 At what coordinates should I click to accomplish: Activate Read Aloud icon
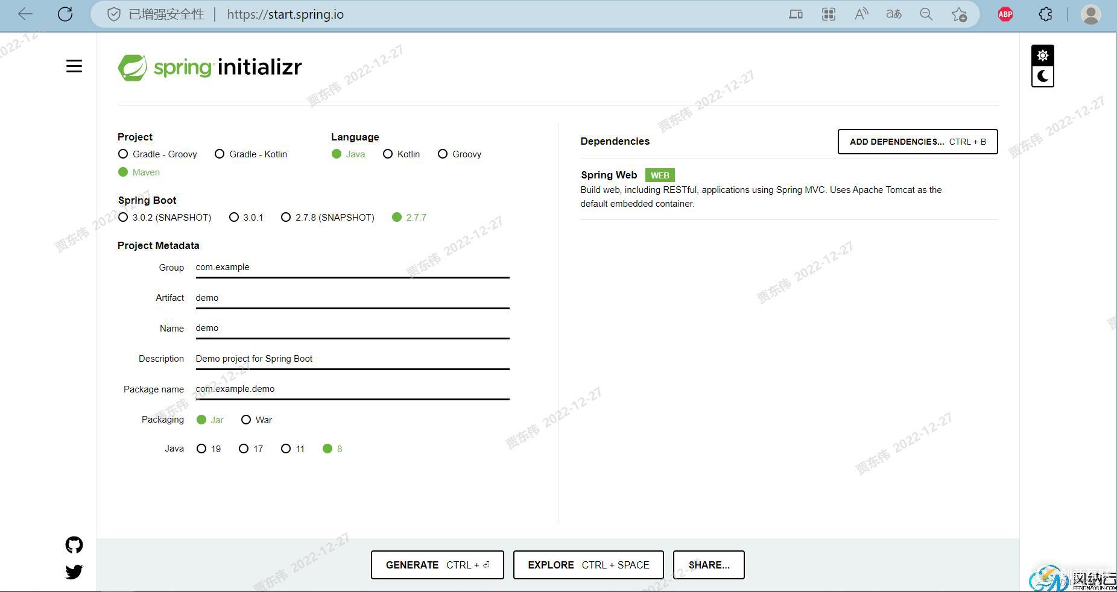coord(861,14)
